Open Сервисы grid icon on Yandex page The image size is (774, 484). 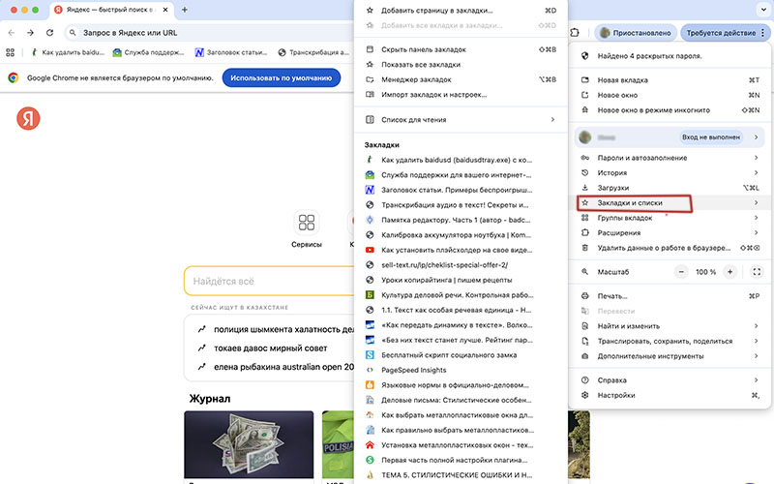point(307,223)
